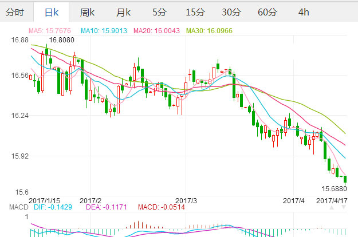Click the DEA: -0.1171 value
This screenshot has width=358, height=237.
click(x=107, y=207)
